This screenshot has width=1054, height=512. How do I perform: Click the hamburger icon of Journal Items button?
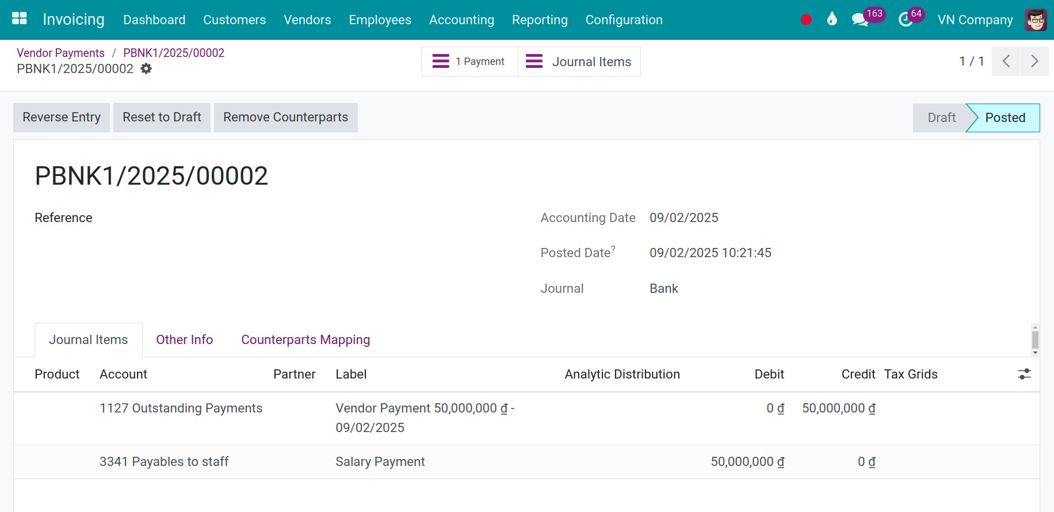pyautogui.click(x=534, y=61)
